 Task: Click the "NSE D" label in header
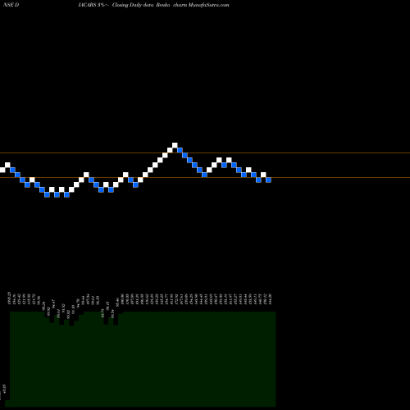click(x=11, y=5)
